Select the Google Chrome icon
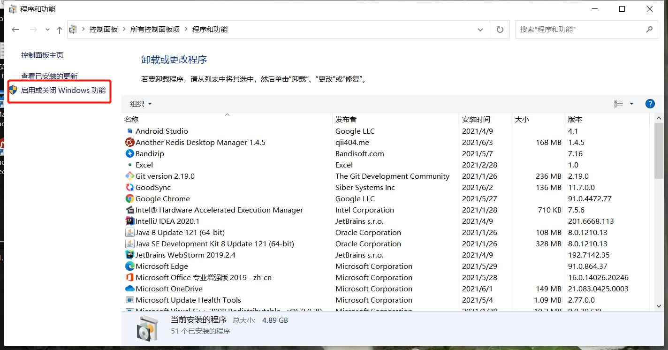668x350 pixels. click(x=130, y=198)
